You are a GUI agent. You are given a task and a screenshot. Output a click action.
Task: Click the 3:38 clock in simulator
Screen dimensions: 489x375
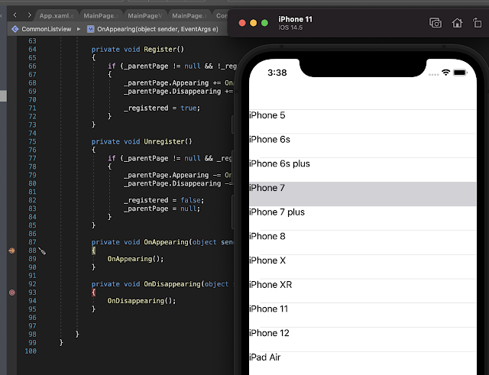pyautogui.click(x=277, y=73)
